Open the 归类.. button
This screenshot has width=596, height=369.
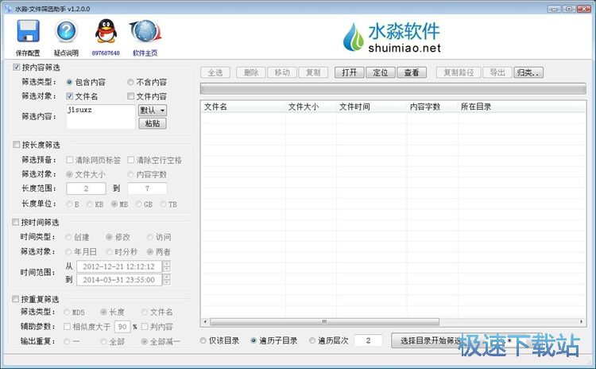(x=528, y=72)
